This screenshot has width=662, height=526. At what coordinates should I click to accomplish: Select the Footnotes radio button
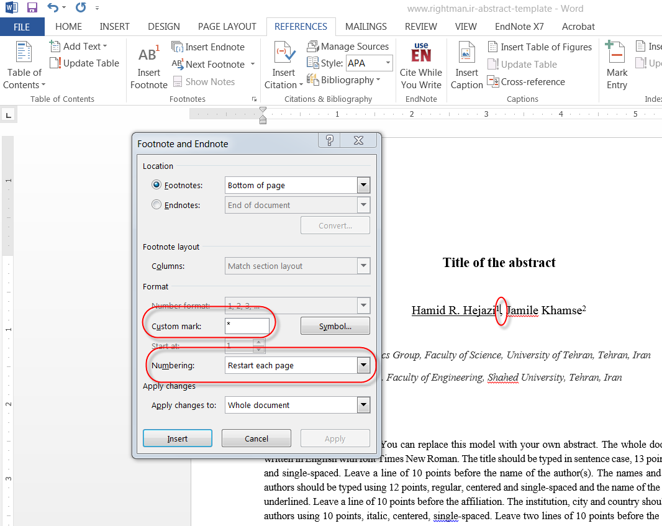[x=156, y=185]
